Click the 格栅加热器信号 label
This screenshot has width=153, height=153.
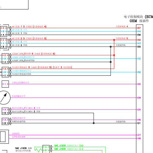19,118
